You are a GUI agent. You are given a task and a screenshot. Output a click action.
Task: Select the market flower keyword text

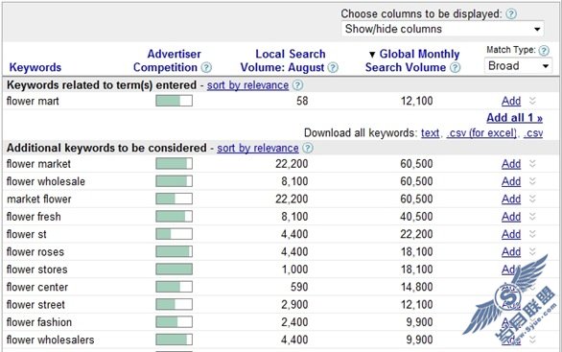pos(39,199)
